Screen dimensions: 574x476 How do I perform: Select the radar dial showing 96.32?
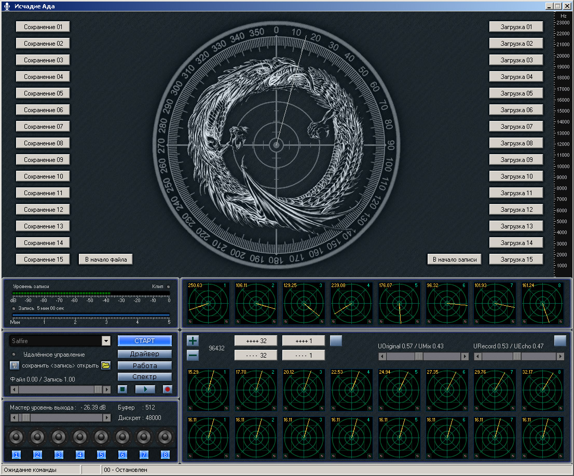(x=447, y=303)
